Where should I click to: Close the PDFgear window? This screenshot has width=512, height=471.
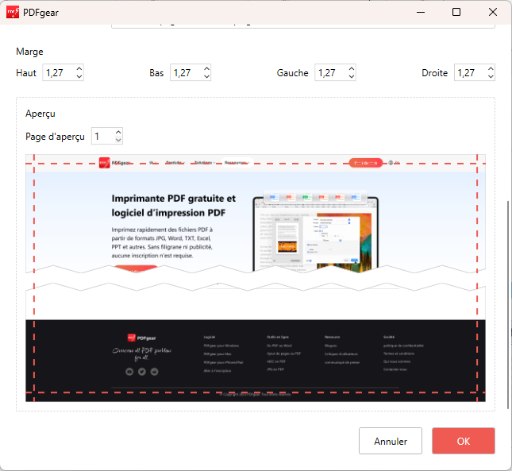tap(493, 13)
